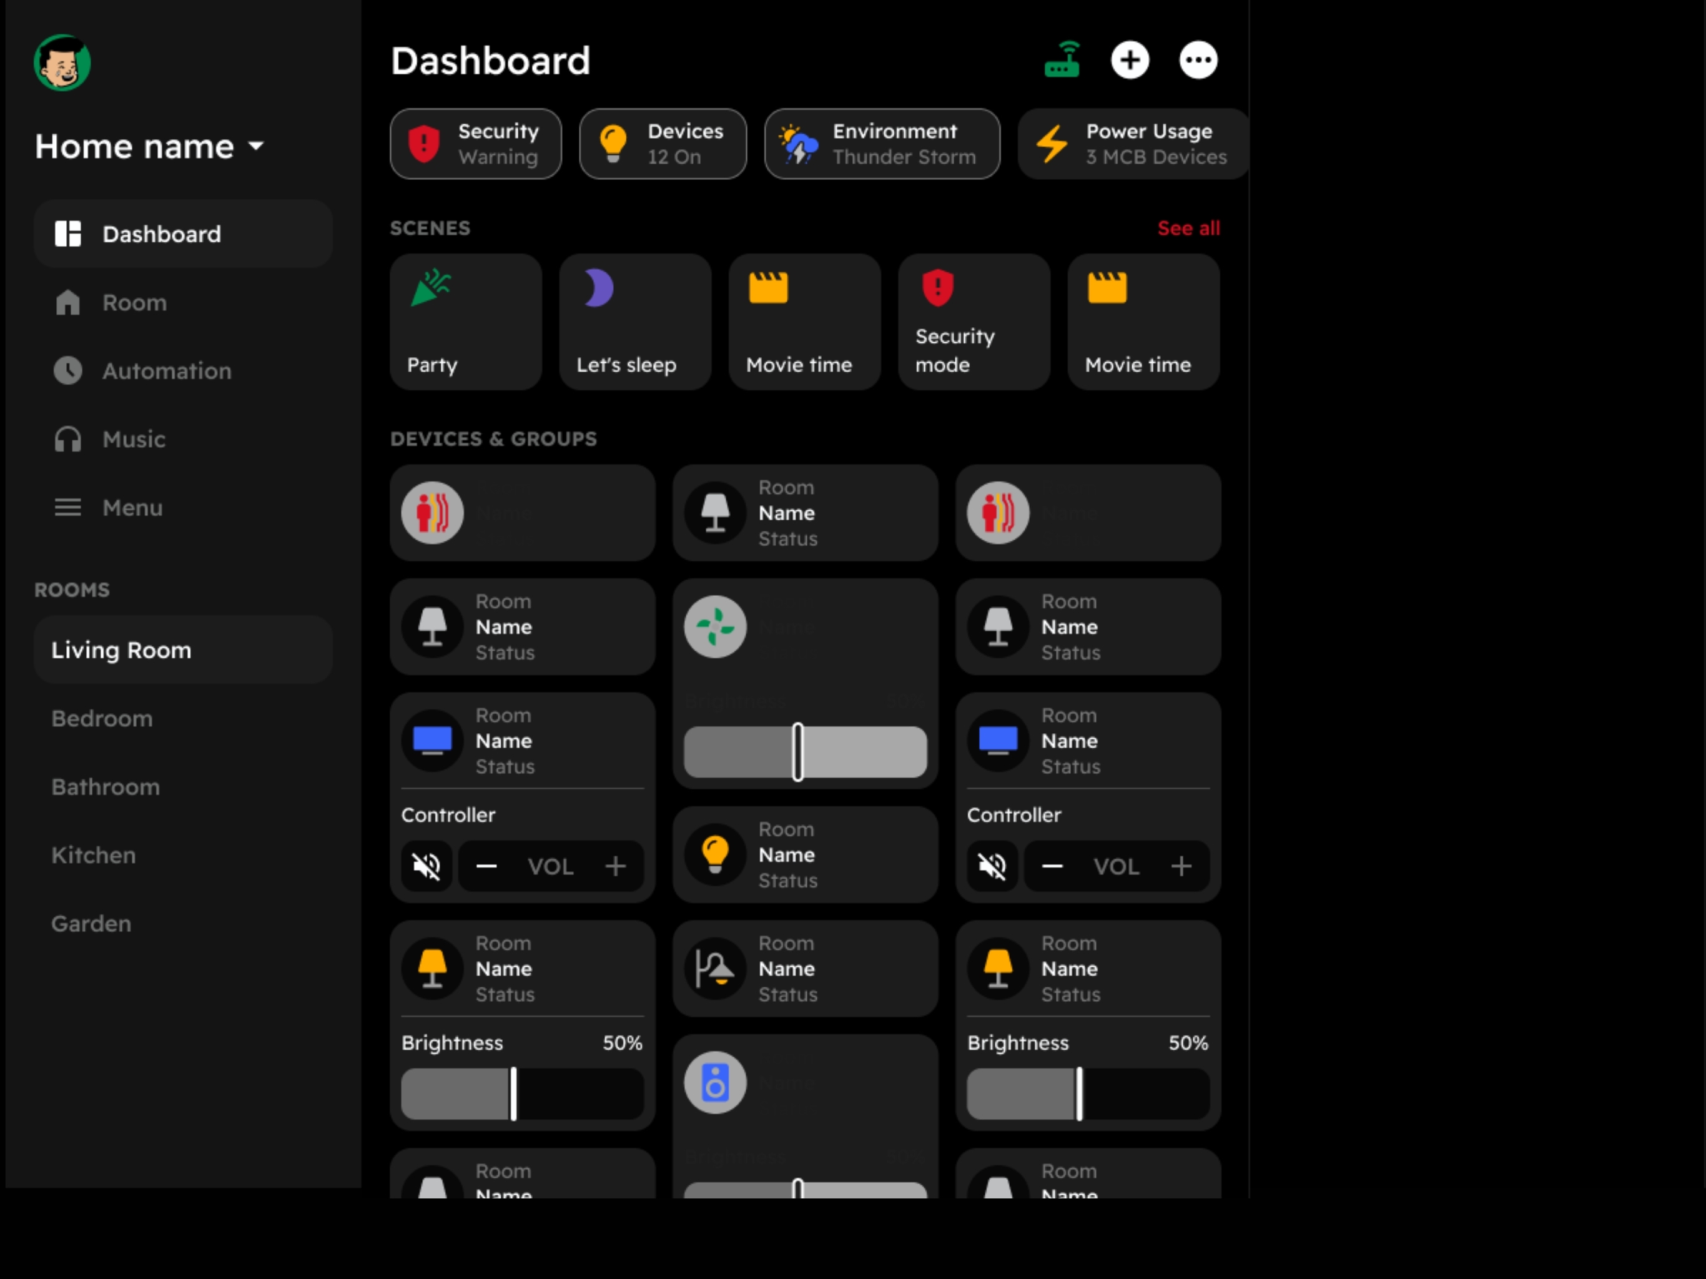Open the Security Warning chip

tap(476, 144)
